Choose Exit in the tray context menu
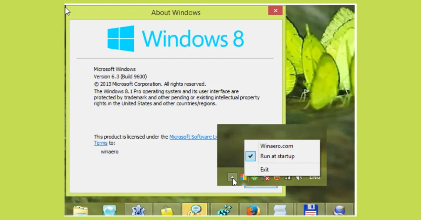The width and height of the screenshot is (421, 220). click(x=282, y=170)
